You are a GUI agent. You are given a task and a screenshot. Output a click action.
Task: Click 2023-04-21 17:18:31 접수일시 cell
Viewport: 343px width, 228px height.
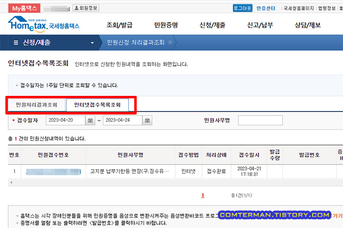click(x=249, y=171)
